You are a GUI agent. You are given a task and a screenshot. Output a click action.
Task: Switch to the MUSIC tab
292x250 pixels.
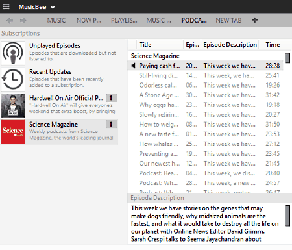click(56, 20)
